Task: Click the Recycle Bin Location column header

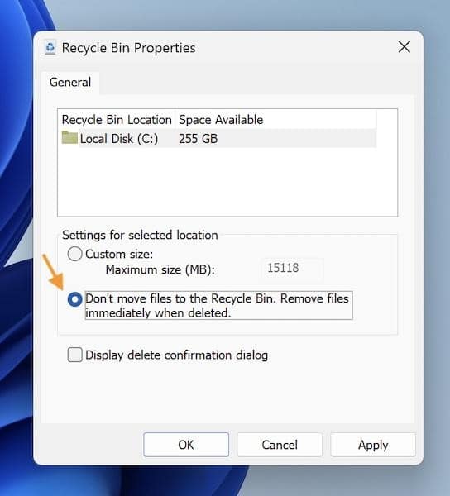Action: [117, 120]
